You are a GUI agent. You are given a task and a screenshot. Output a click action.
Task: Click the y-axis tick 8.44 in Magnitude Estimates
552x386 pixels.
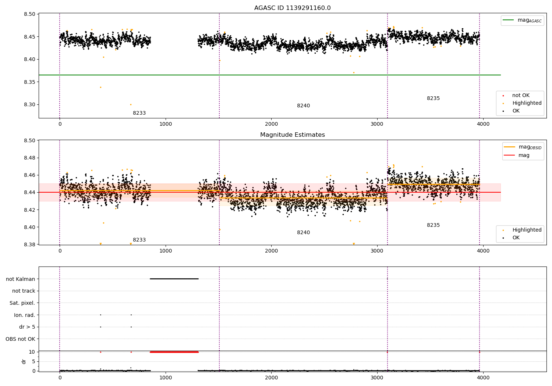click(x=29, y=193)
